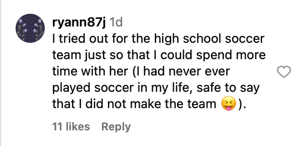This screenshot has height=146, width=302.
Task: Click the tongue-out emoji in the comment
Action: click(x=228, y=104)
